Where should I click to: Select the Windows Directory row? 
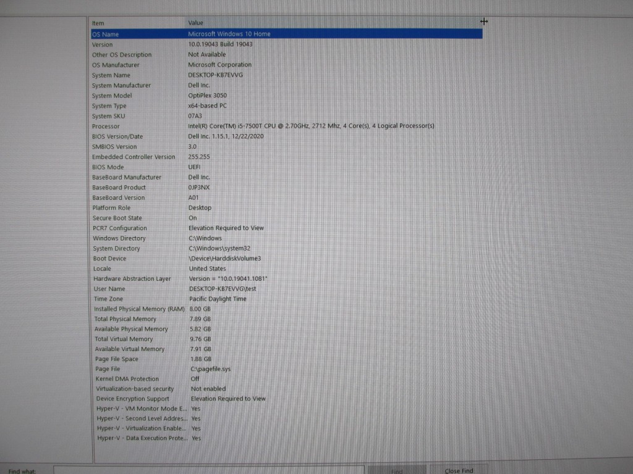(x=119, y=238)
